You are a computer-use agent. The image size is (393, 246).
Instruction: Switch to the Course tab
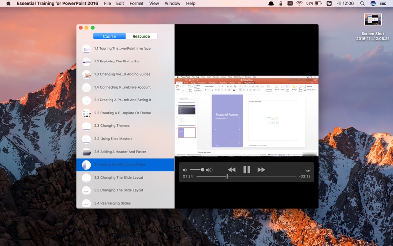point(109,36)
